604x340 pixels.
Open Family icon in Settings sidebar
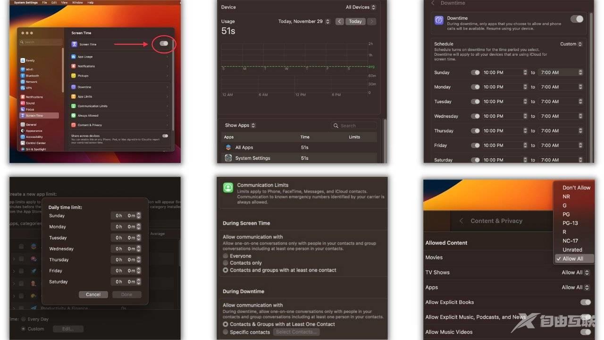tap(23, 60)
